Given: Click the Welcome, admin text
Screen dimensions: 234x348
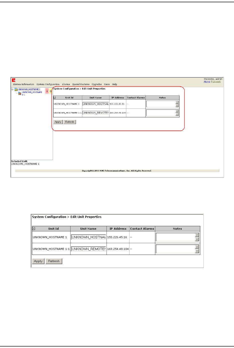Looking at the screenshot, I should [x=213, y=79].
